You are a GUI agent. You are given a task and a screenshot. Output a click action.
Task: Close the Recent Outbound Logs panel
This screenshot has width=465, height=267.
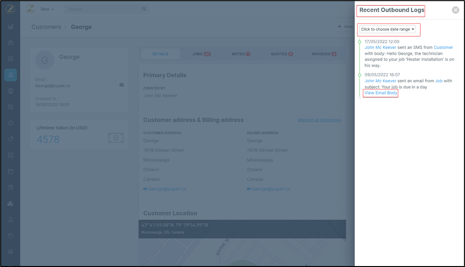455,10
